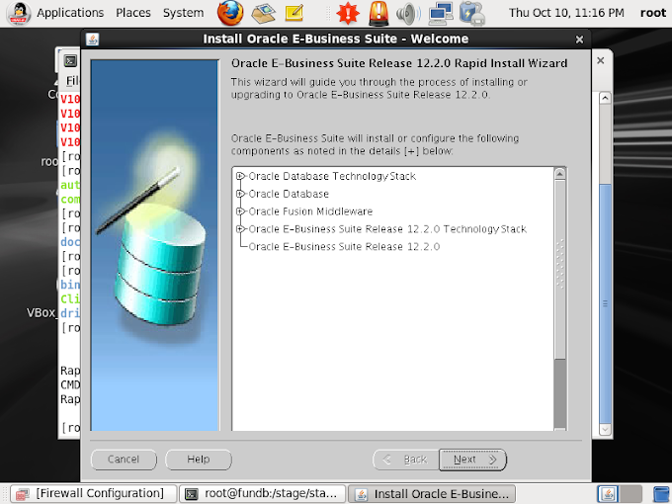Open the Places menu

pyautogui.click(x=133, y=13)
